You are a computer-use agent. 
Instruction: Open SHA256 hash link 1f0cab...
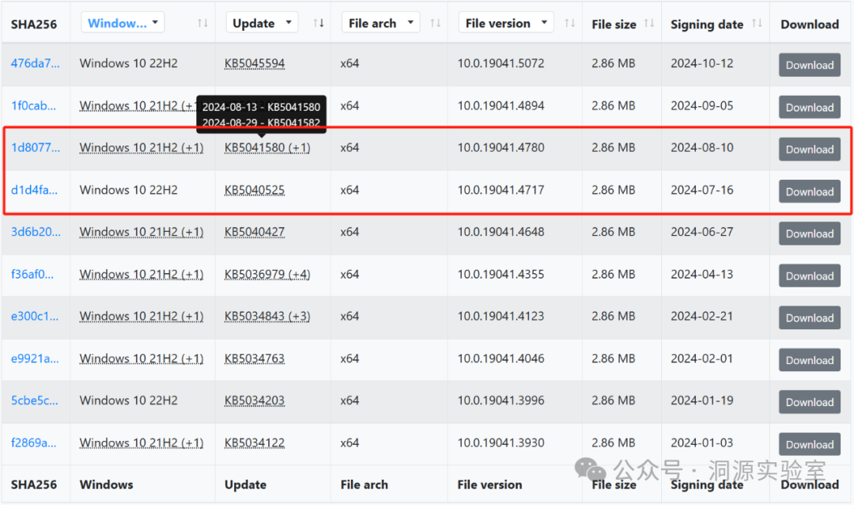coord(33,106)
